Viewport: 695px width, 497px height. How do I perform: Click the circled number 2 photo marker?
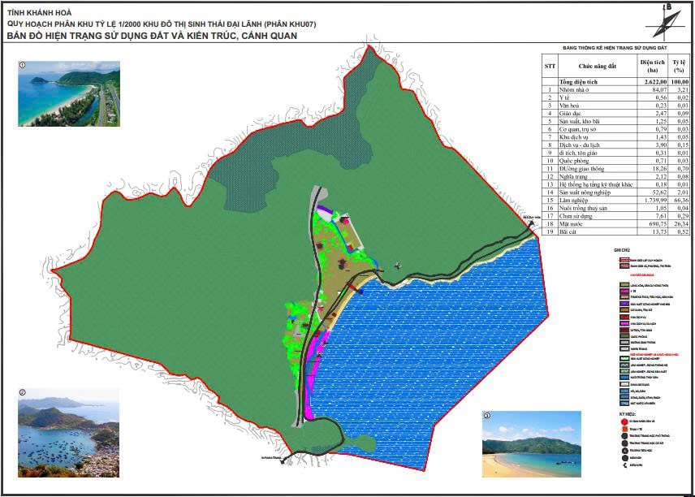coord(22,391)
